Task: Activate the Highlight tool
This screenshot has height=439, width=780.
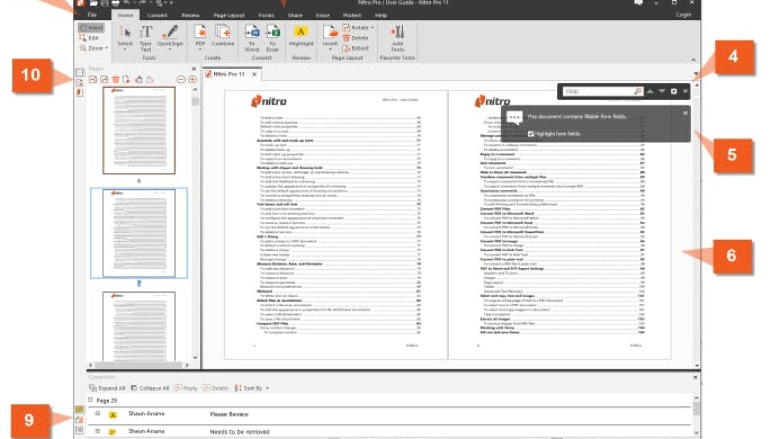Action: pyautogui.click(x=301, y=35)
